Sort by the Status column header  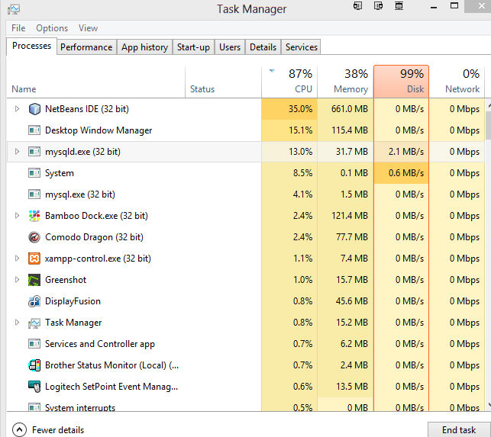point(223,82)
